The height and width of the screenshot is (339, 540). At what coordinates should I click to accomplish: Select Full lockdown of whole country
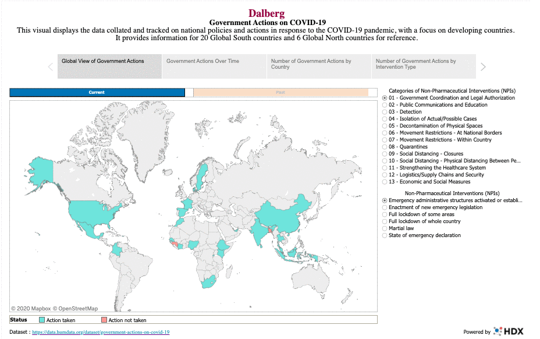385,221
